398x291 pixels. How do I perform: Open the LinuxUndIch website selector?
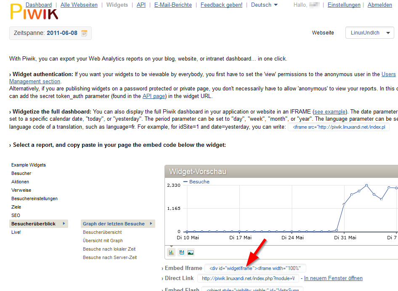369,33
